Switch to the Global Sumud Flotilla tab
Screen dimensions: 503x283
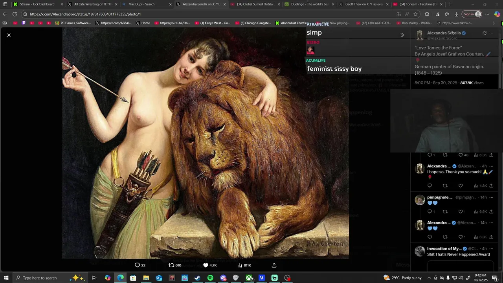click(255, 4)
